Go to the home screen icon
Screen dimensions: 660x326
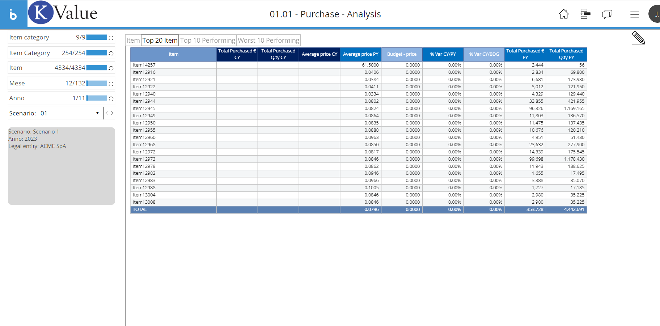tap(563, 14)
